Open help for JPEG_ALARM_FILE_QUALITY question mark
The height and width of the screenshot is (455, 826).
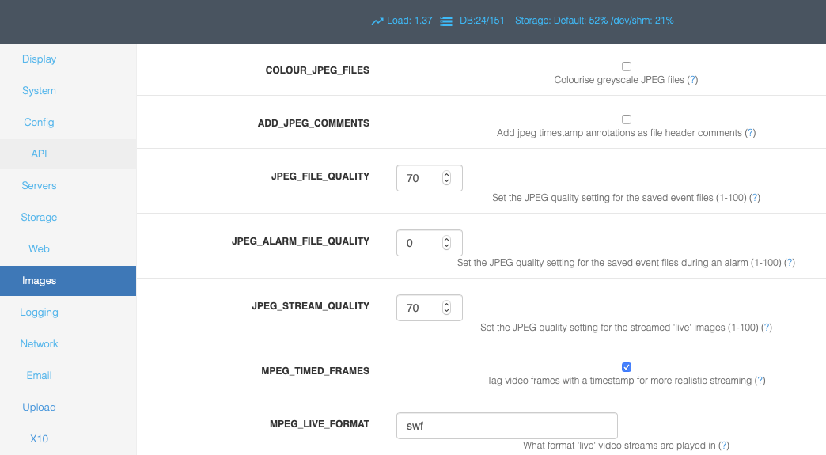790,262
